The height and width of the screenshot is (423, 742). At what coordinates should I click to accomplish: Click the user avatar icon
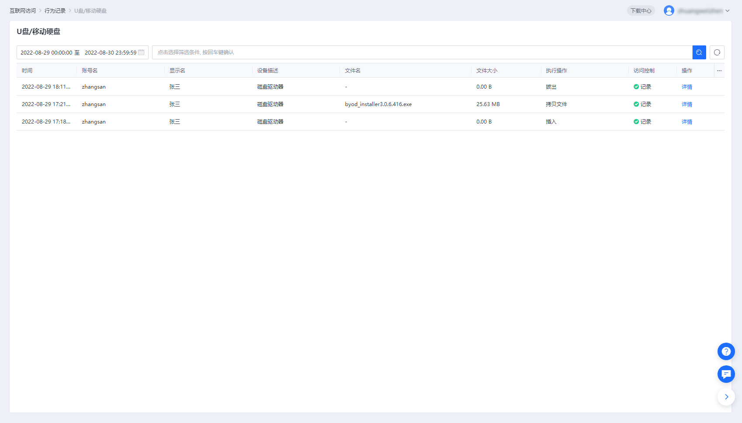(669, 10)
